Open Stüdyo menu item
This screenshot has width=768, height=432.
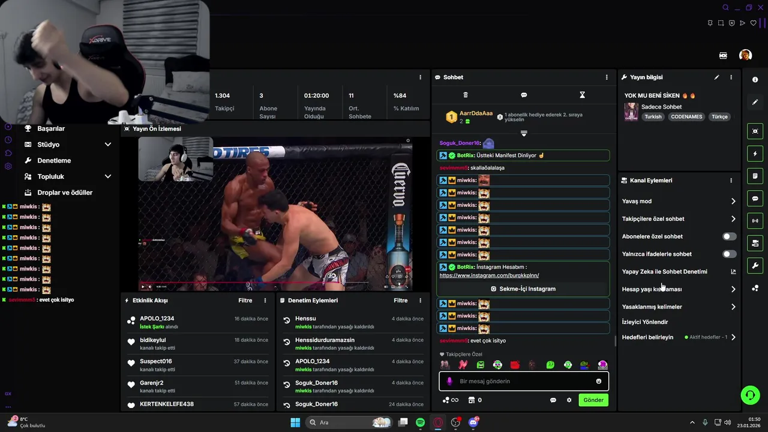click(49, 145)
